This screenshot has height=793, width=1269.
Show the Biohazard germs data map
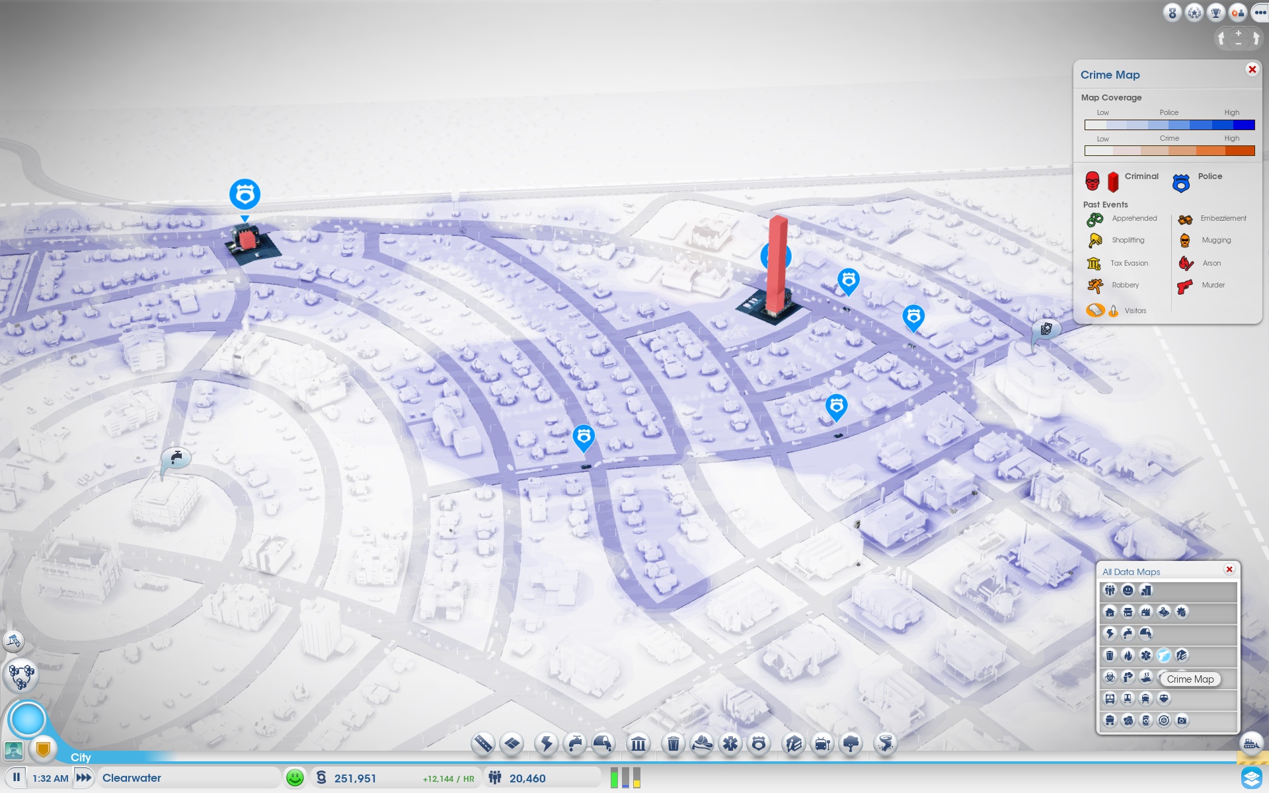(1110, 677)
